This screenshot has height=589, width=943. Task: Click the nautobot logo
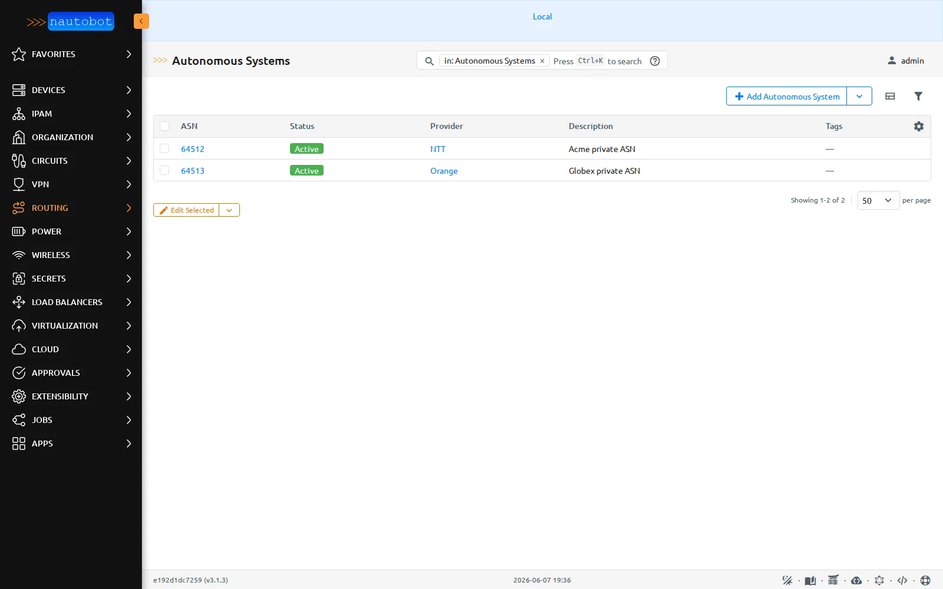[x=71, y=22]
